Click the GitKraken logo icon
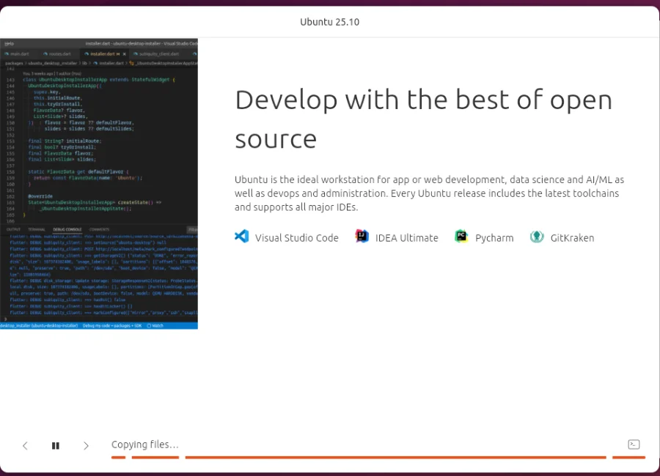Image resolution: width=660 pixels, height=476 pixels. [537, 237]
